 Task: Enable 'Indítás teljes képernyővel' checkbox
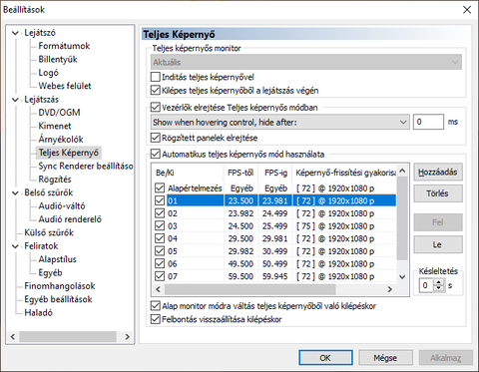pyautogui.click(x=156, y=77)
